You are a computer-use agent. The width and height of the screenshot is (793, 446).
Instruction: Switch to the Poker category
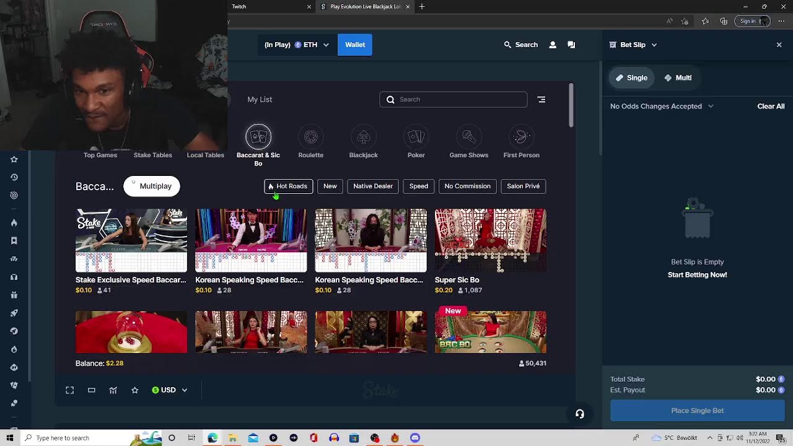pos(416,142)
